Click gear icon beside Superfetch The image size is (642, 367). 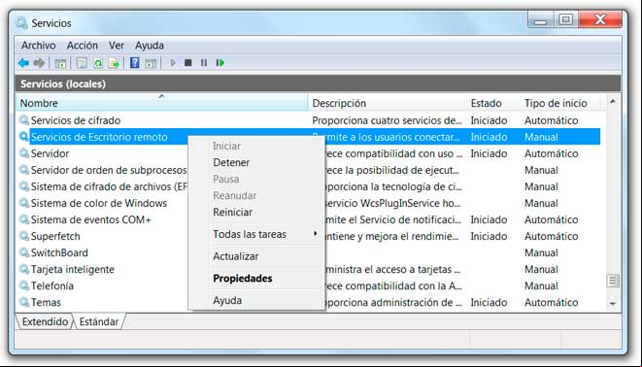coord(24,236)
